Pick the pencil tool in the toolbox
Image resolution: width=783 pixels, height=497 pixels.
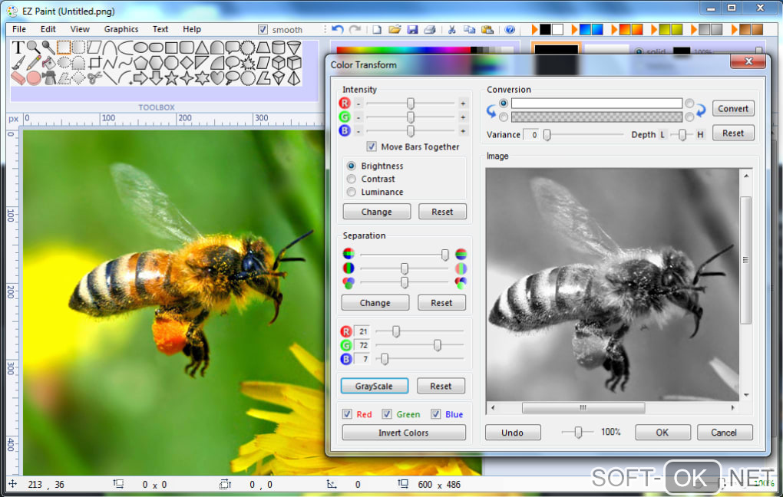click(x=33, y=63)
